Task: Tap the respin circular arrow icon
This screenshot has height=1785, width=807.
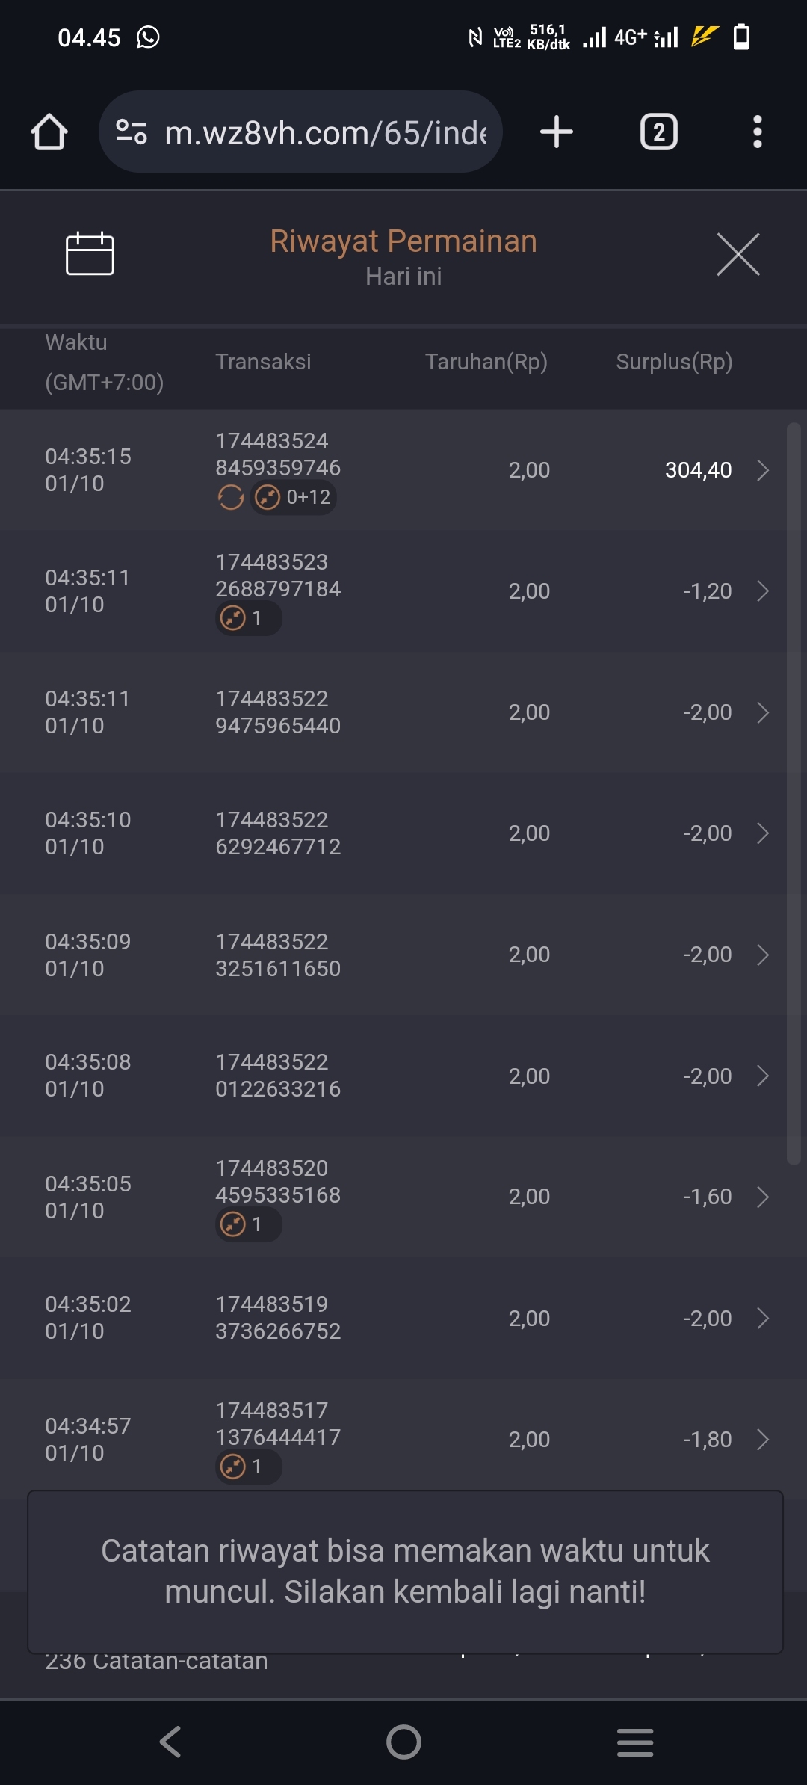Action: 230,497
